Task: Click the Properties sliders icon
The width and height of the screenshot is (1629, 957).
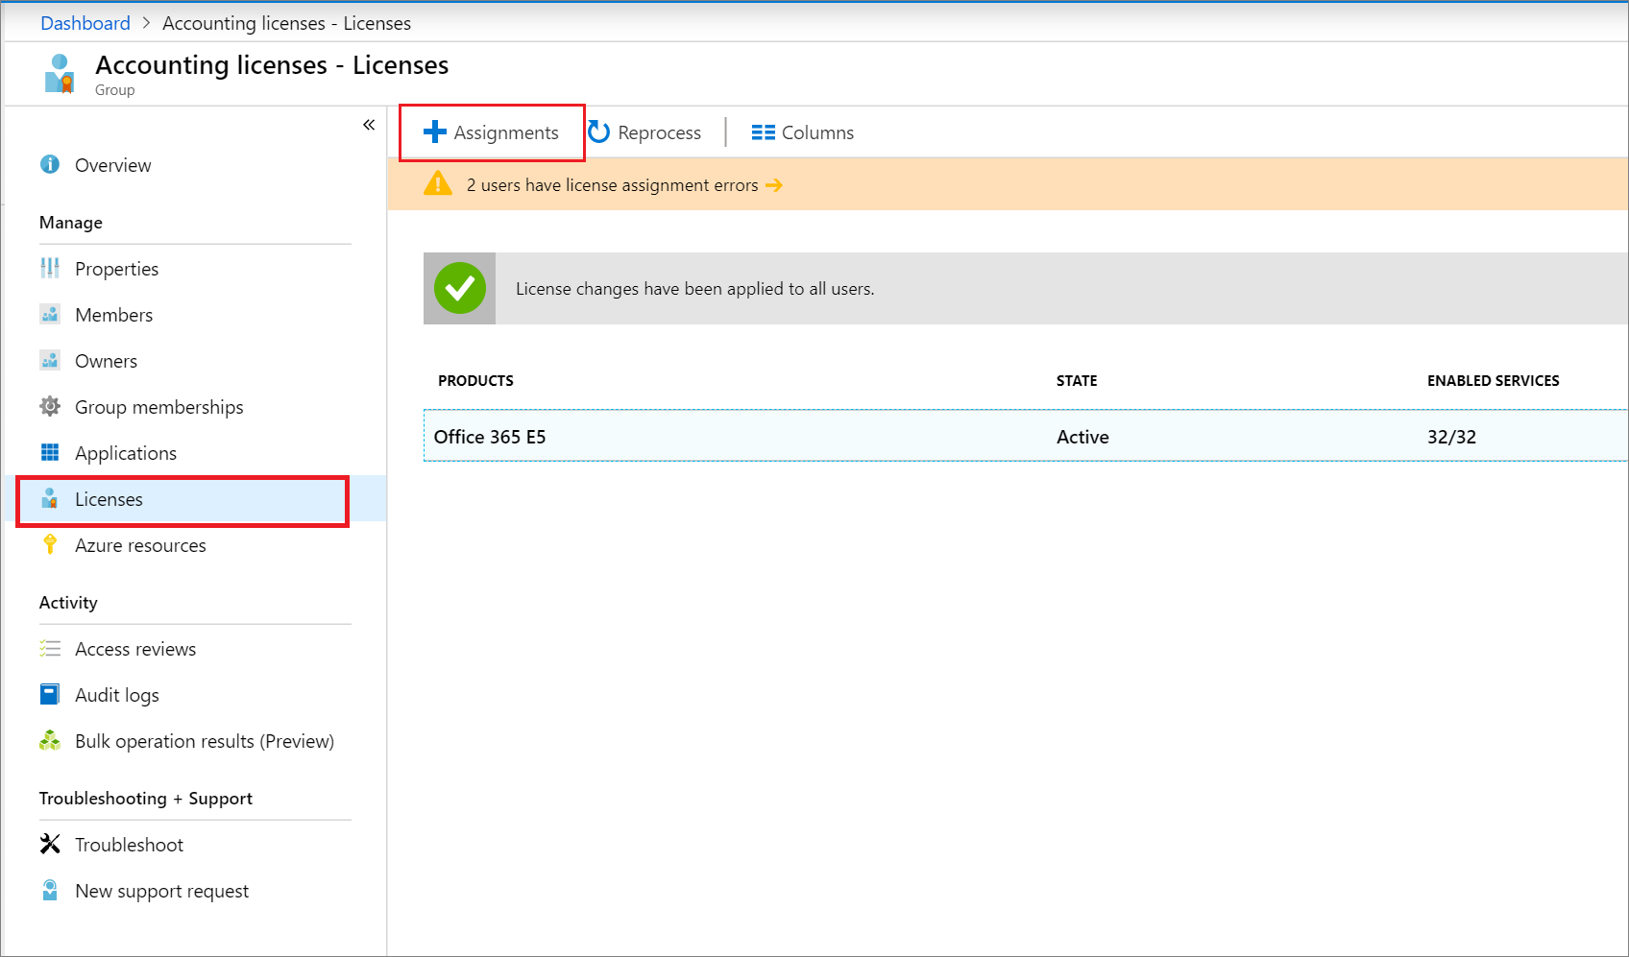Action: point(50,268)
